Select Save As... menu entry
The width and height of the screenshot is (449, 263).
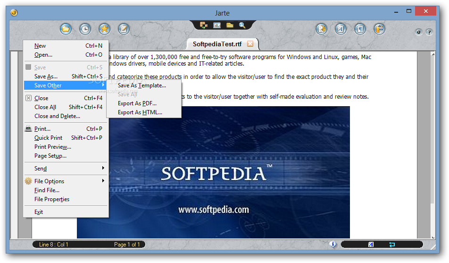[67, 76]
